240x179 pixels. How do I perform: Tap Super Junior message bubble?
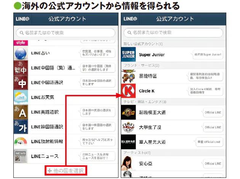click(208, 54)
